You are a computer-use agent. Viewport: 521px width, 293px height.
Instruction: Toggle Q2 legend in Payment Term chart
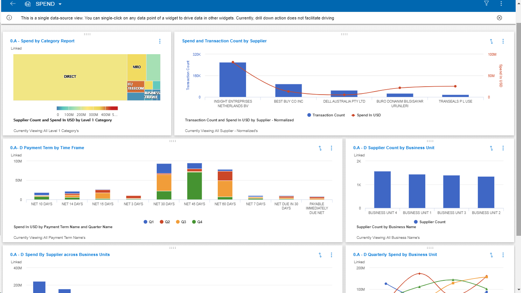point(164,222)
